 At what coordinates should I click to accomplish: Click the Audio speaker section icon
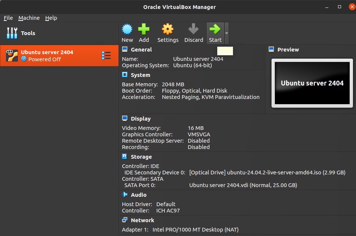(125, 195)
